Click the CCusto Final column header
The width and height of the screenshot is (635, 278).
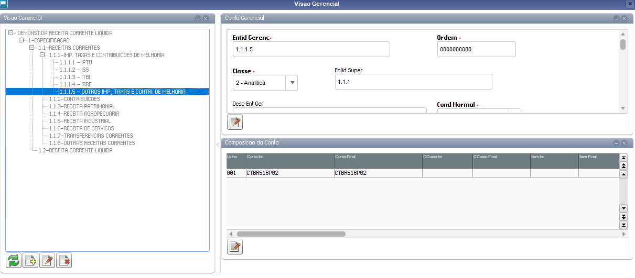pos(501,161)
